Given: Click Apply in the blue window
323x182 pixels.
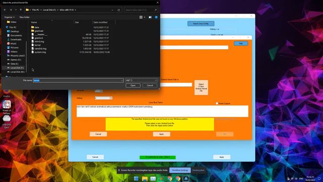Looking at the screenshot, I should 222,157.
